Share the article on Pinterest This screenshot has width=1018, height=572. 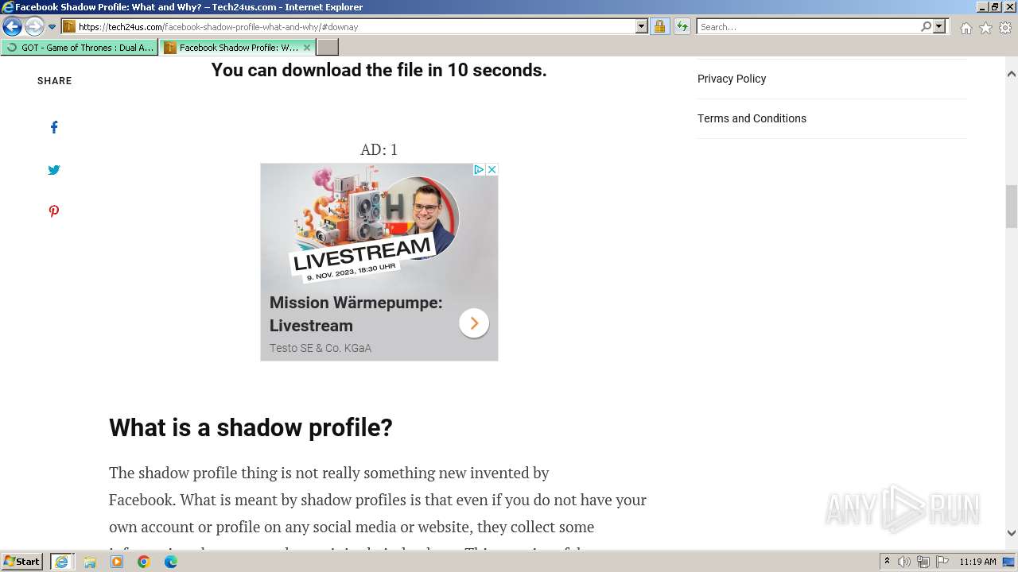coord(54,211)
